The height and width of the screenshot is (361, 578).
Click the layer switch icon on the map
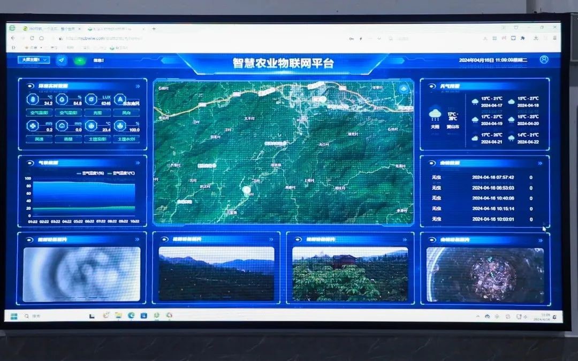[404, 89]
